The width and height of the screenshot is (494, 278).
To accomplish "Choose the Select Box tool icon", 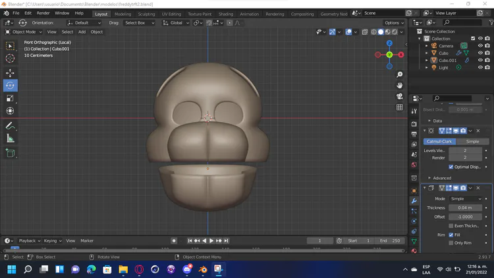I will tap(10, 46).
